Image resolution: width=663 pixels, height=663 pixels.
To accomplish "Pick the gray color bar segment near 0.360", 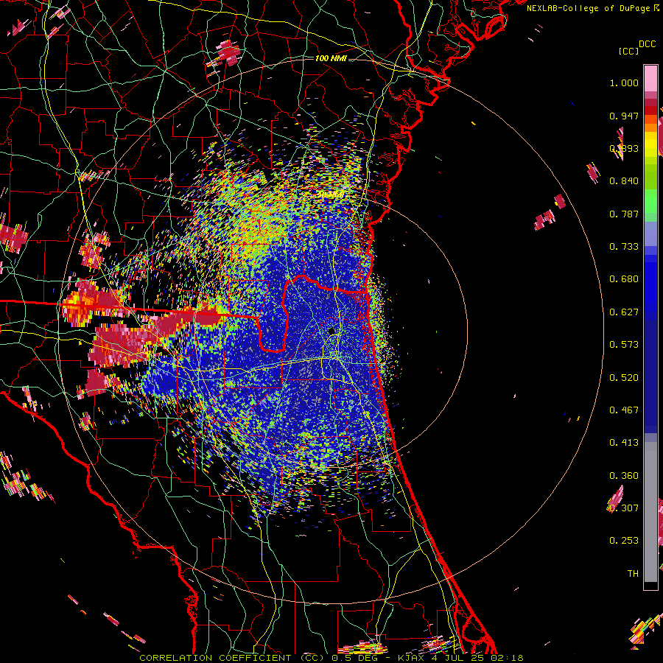I will click(x=650, y=513).
